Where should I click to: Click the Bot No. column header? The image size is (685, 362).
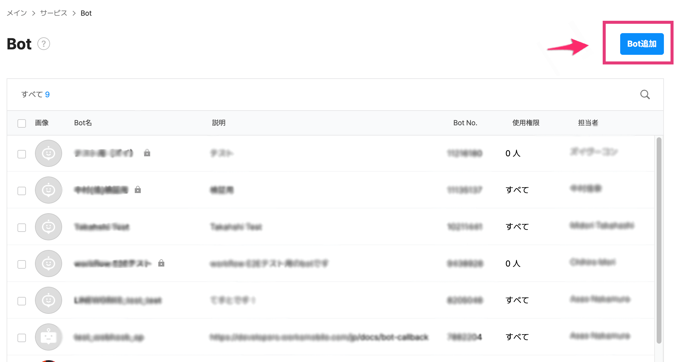tap(465, 123)
